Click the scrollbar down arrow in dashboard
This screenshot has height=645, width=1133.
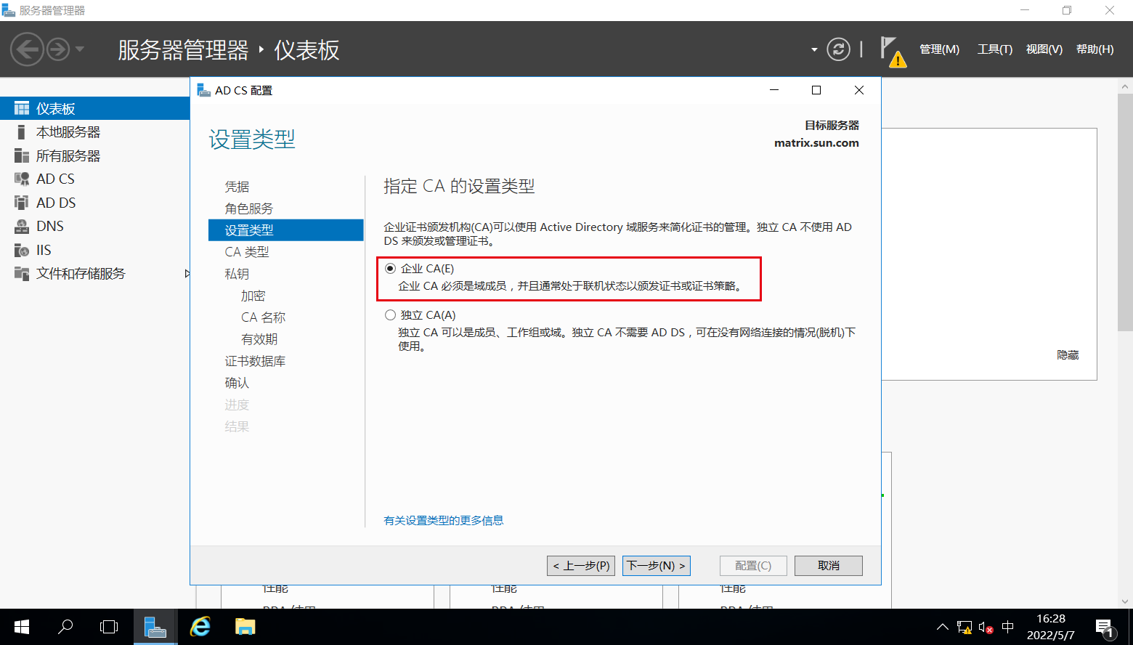tap(1126, 601)
